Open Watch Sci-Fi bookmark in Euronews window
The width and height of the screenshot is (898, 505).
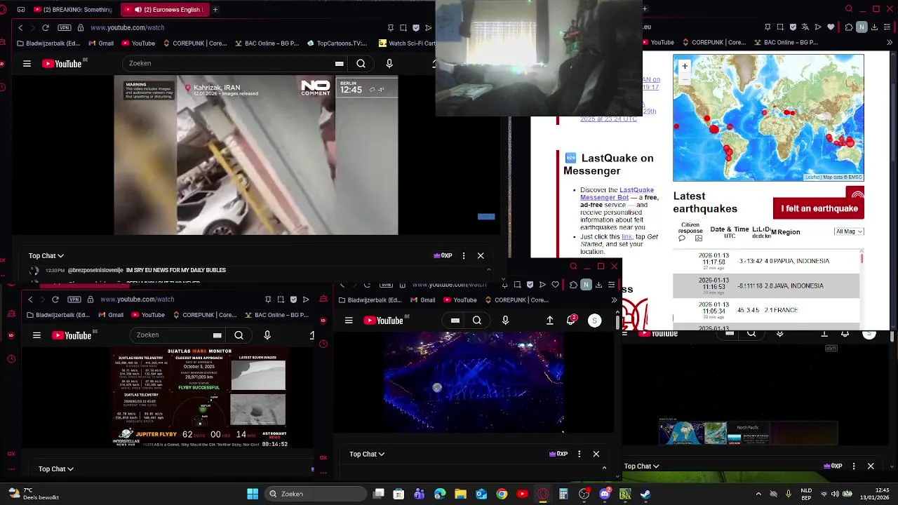click(x=407, y=43)
